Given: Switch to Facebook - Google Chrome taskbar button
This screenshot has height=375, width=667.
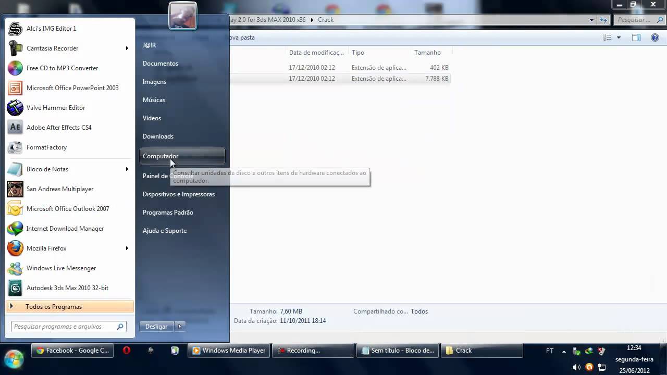Looking at the screenshot, I should 72,351.
